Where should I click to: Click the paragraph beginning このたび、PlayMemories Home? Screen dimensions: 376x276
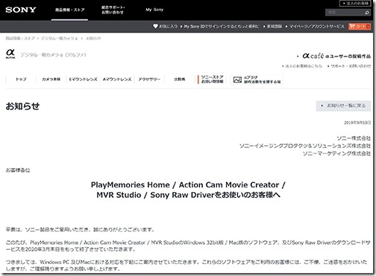pyautogui.click(x=188, y=245)
